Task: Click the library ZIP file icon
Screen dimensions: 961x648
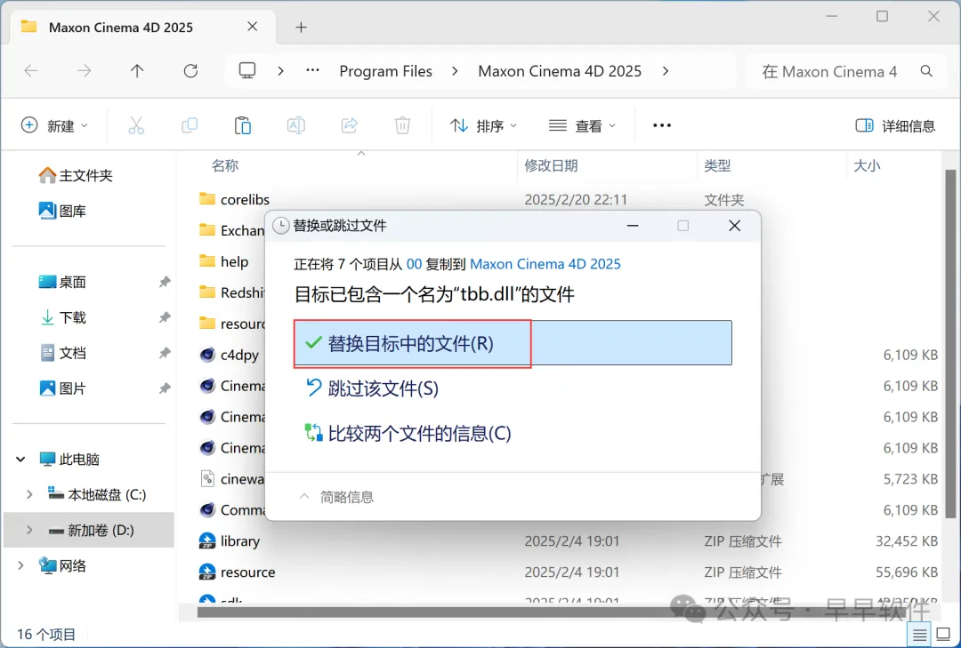Action: (207, 540)
